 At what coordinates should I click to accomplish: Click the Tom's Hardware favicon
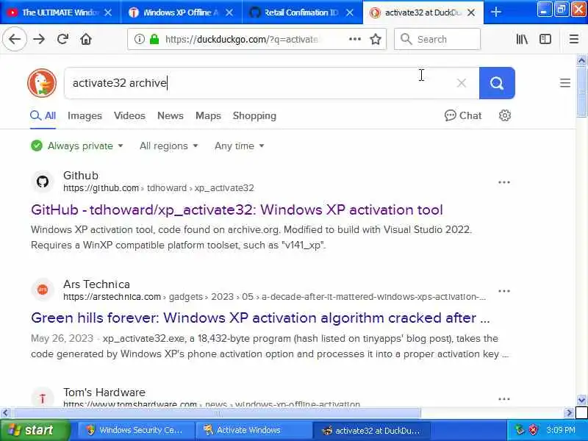(43, 398)
